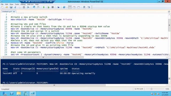Viewport: 171px width, 96px height.
Task: Open the Debug menu
Action: click(x=23, y=4)
